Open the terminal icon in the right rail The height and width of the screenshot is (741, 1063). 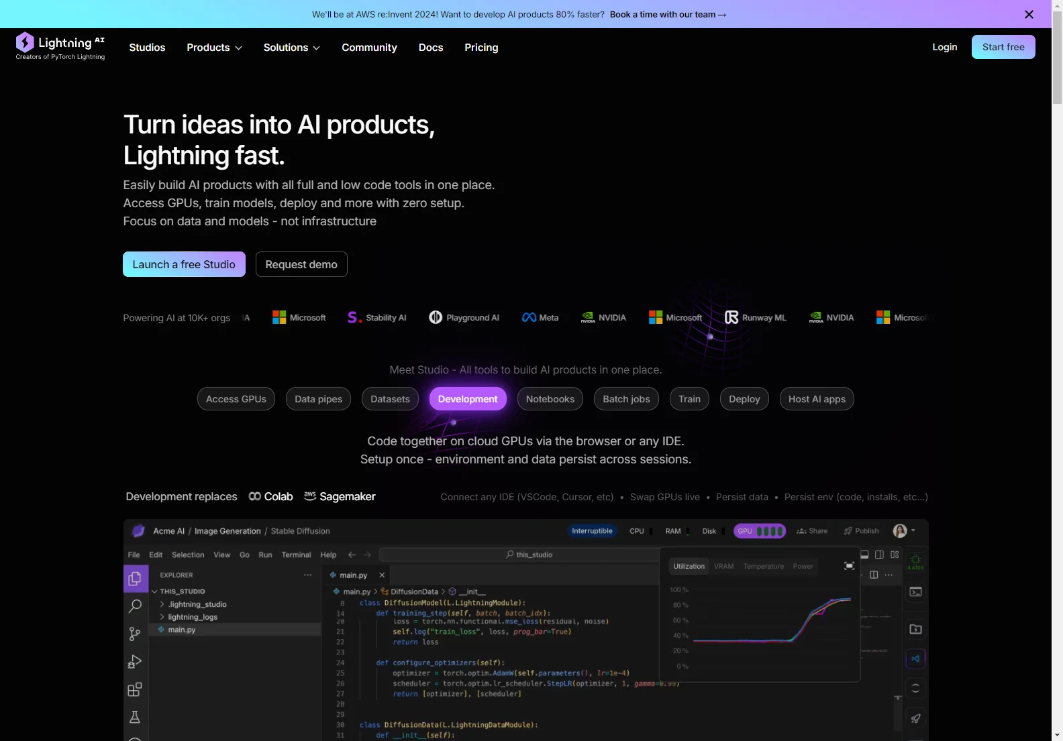[x=915, y=591]
